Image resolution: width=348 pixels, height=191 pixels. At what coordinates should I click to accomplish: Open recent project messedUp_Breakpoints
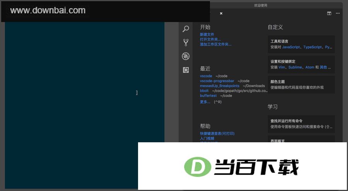[x=220, y=85]
